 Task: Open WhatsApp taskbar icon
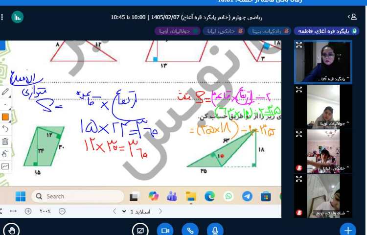(x=229, y=196)
